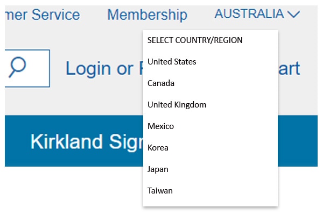Choose Canada in the region dropdown
This screenshot has width=323, height=215.
point(161,83)
